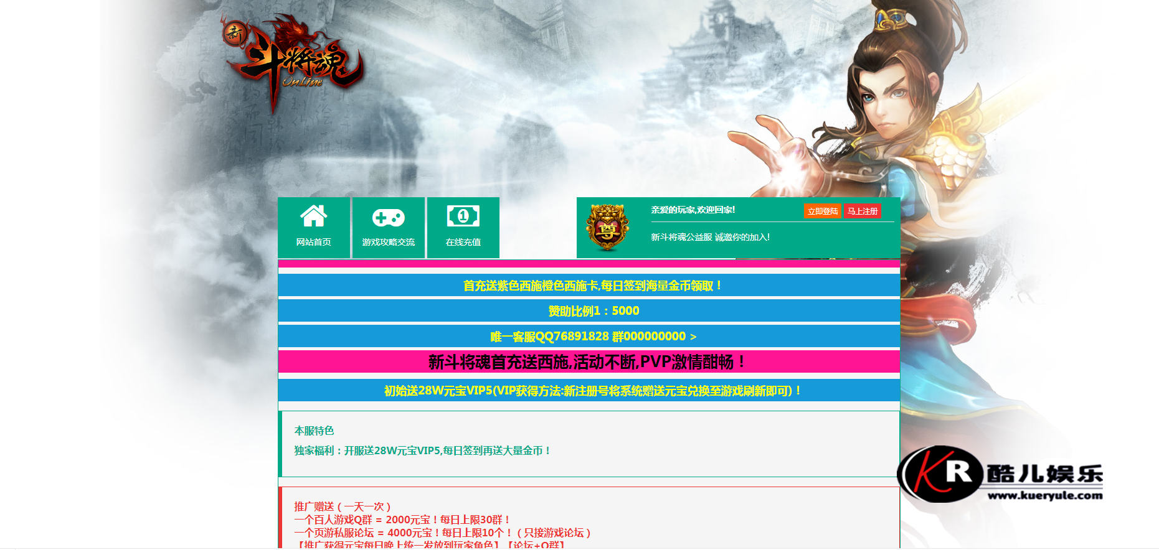Select the 在线充值 menu label
This screenshot has height=550, width=1159.
pyautogui.click(x=463, y=242)
